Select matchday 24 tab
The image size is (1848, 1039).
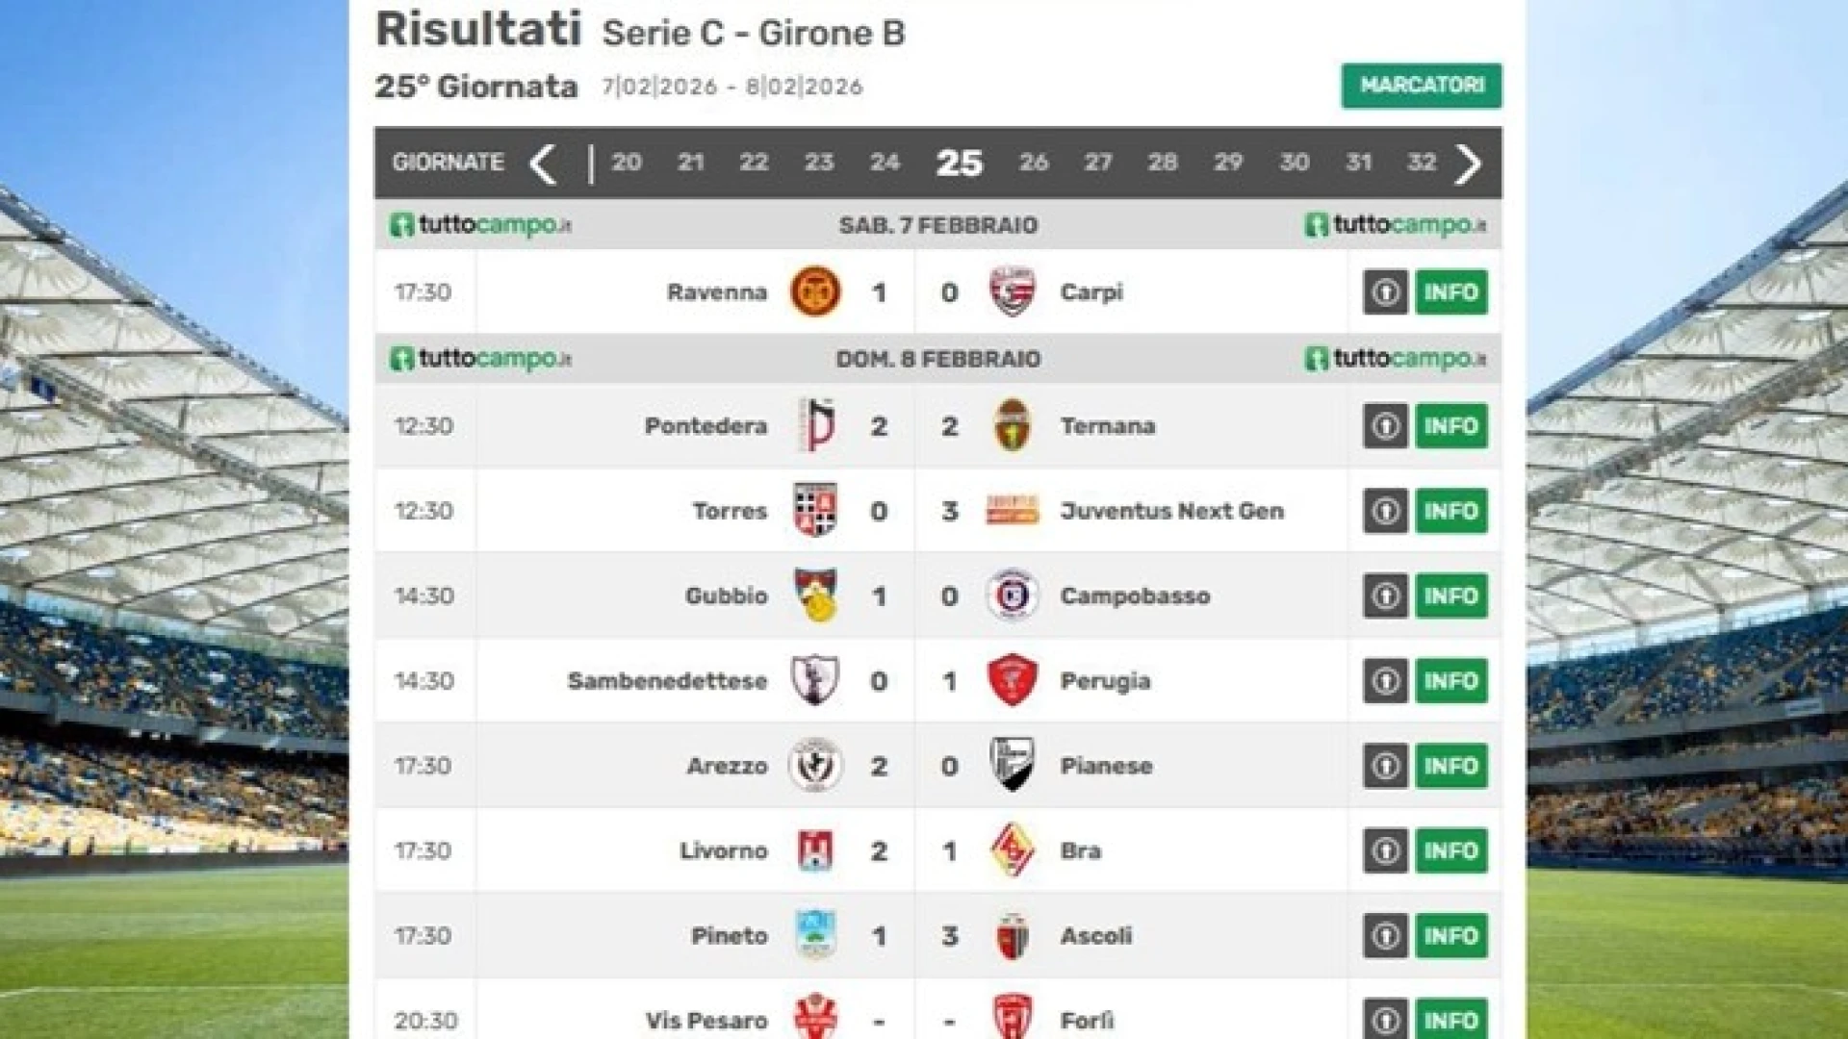click(885, 163)
